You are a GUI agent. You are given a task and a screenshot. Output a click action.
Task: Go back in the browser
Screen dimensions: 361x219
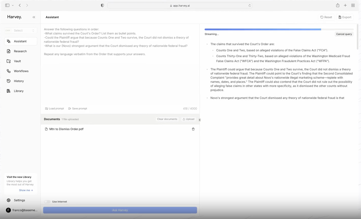20,5
